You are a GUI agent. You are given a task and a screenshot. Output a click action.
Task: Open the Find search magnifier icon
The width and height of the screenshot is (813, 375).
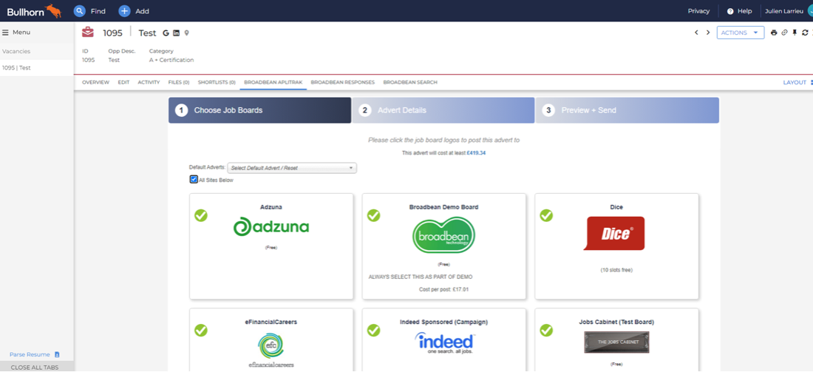pyautogui.click(x=79, y=11)
